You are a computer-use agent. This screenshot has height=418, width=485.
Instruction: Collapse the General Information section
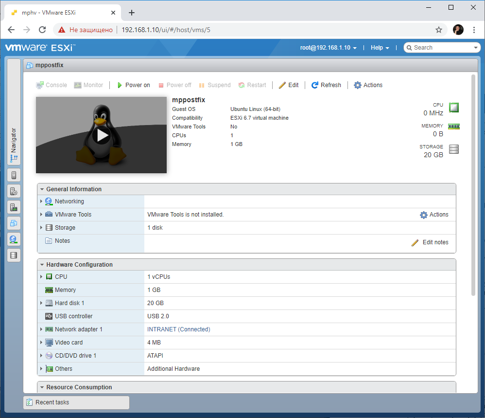(x=42, y=189)
